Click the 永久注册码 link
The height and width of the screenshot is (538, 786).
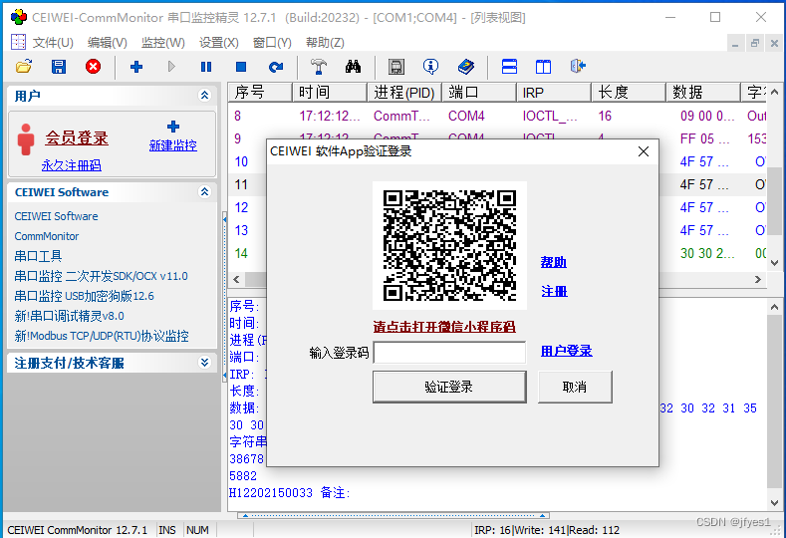tap(71, 165)
